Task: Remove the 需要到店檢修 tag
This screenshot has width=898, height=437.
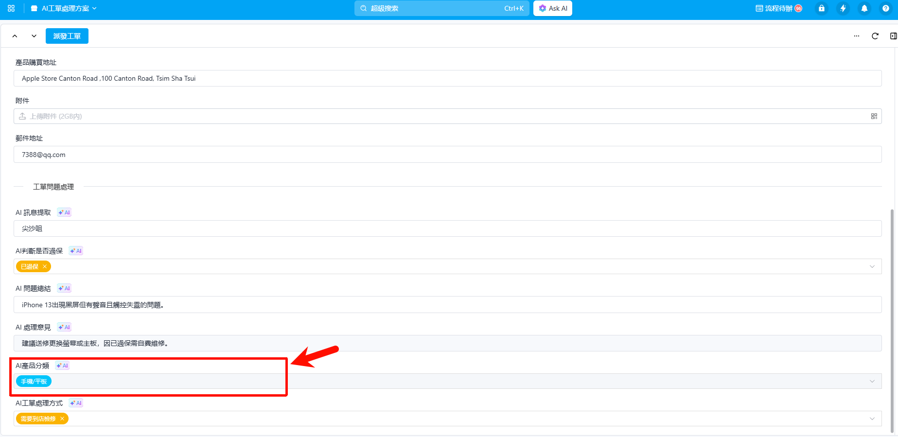Action: tap(62, 419)
